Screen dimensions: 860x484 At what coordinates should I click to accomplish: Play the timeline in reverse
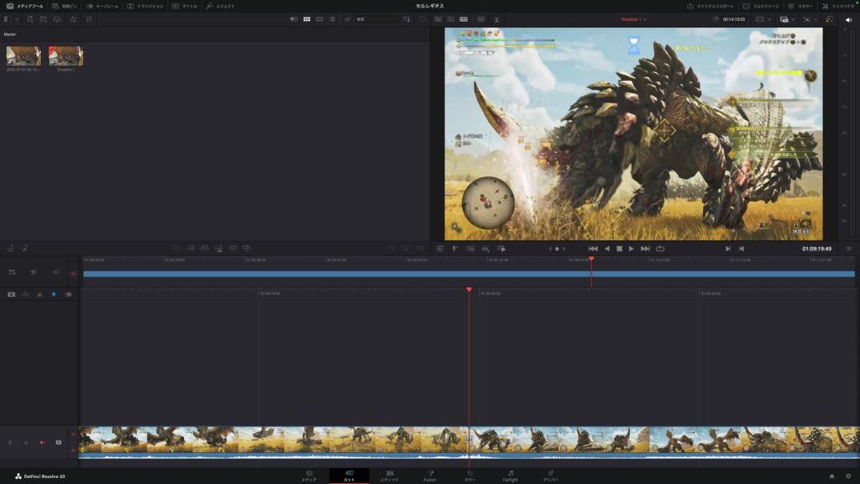[x=607, y=249]
